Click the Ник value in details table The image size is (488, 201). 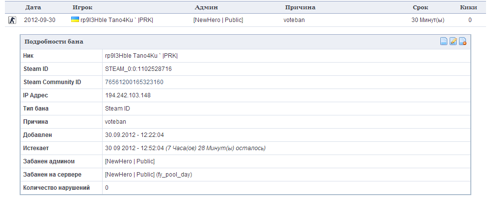(x=141, y=56)
